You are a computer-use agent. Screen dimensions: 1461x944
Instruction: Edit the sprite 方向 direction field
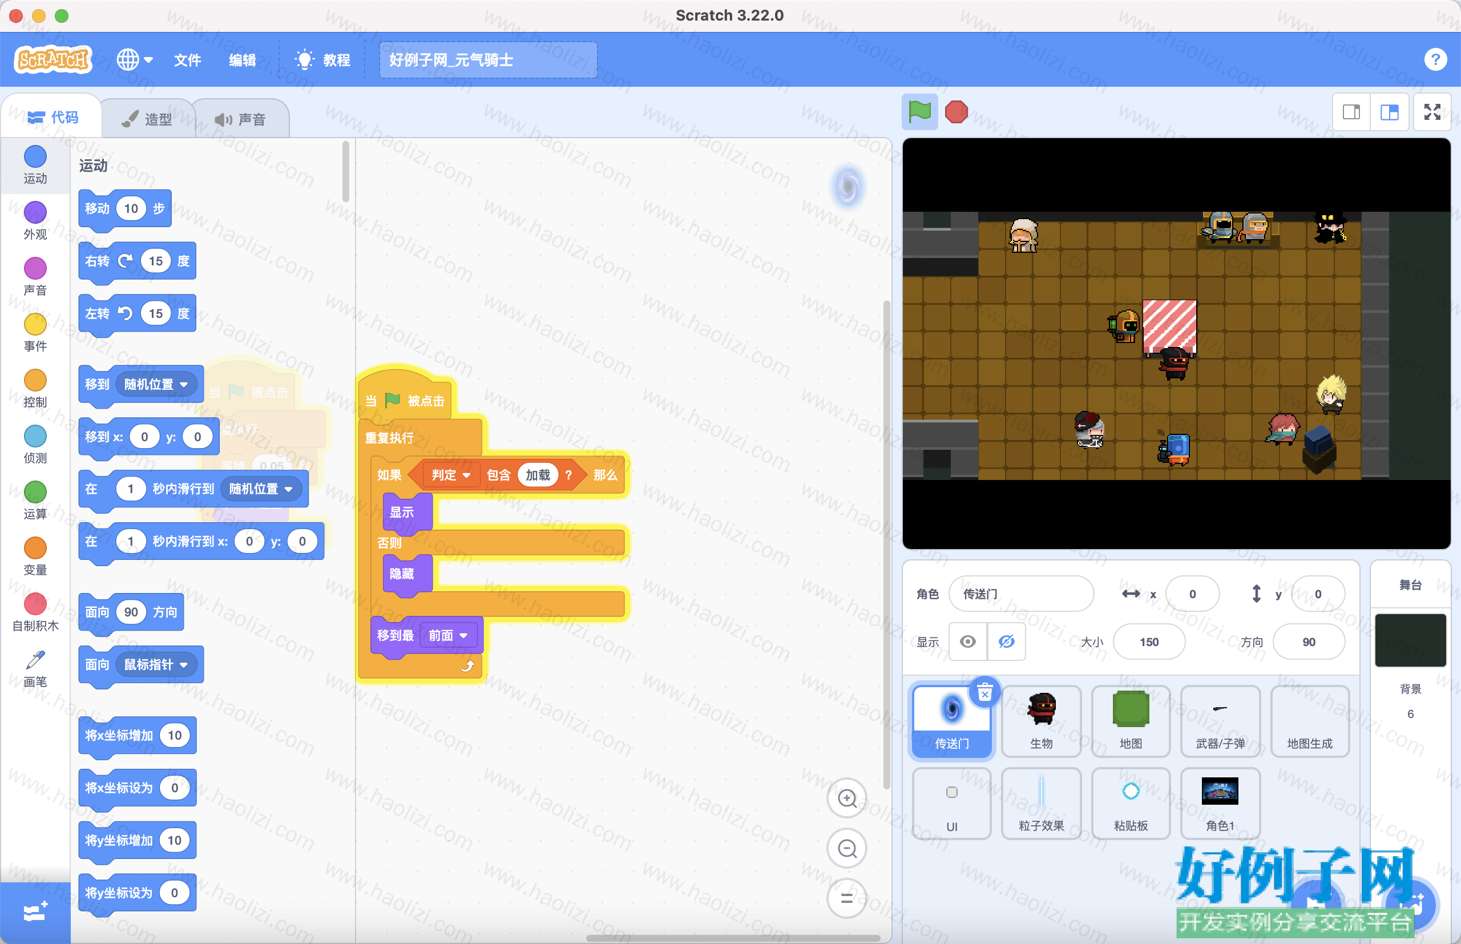click(1309, 642)
